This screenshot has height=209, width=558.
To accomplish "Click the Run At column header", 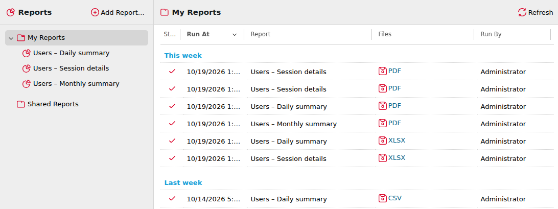I will tap(198, 34).
